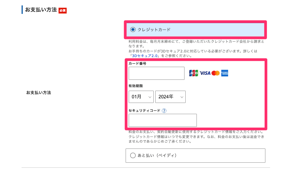Click the Mastercard logo

(x=215, y=73)
